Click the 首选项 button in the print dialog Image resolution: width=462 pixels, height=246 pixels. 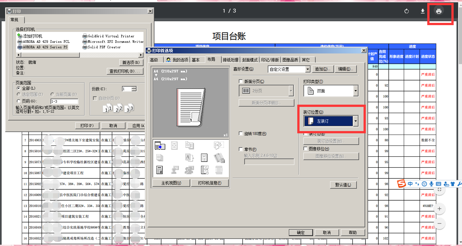click(131, 62)
